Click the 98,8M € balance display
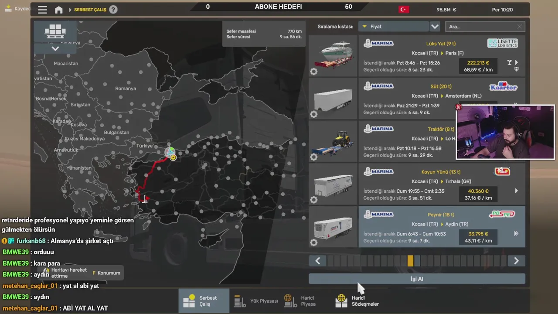 [446, 10]
